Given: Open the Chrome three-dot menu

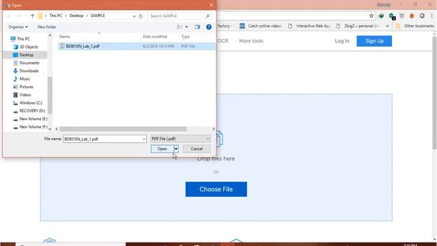Looking at the screenshot, I should point(432,16).
